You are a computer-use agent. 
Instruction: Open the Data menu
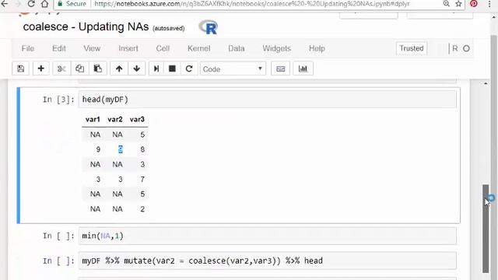click(237, 48)
